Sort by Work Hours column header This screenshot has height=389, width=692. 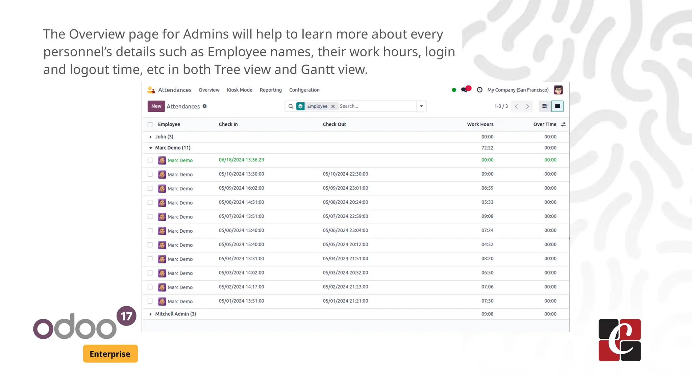tap(480, 124)
